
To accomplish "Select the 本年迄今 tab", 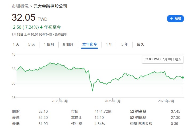I will pos(90,44).
